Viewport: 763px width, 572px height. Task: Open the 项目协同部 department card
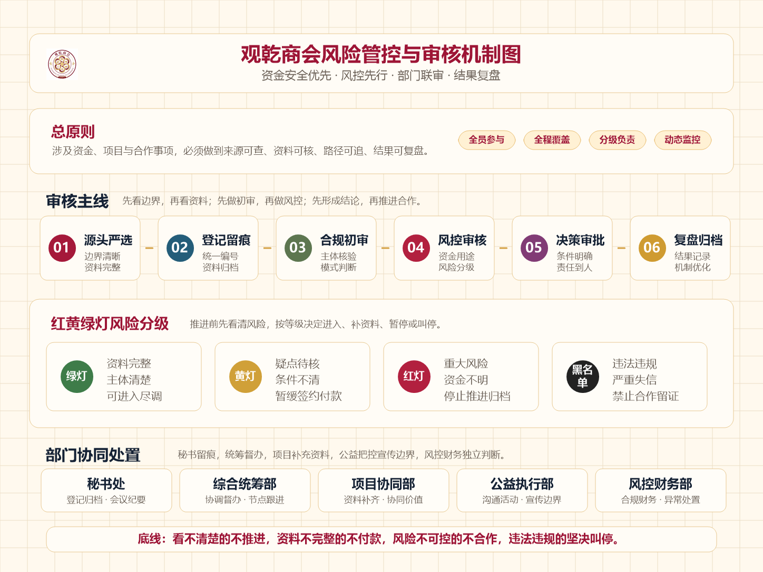[384, 490]
